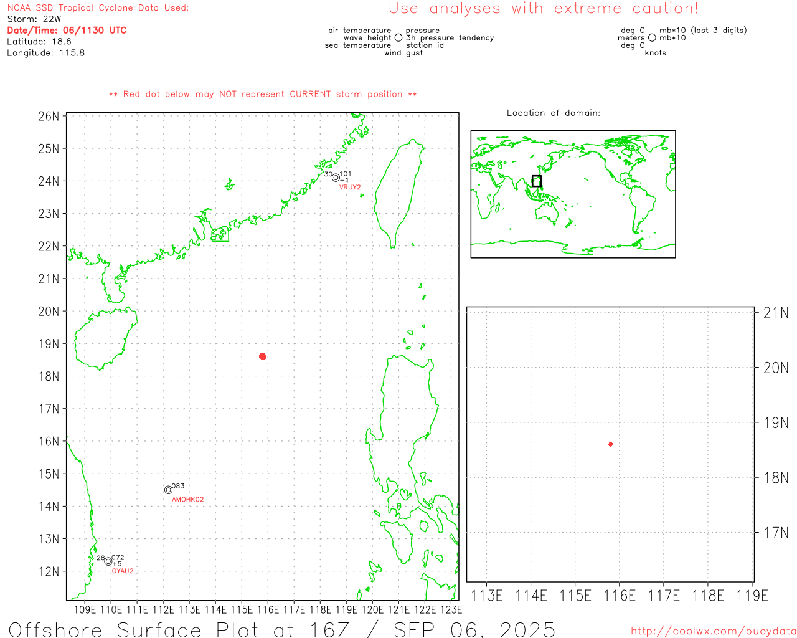This screenshot has height=638, width=797.
Task: Click the 'station id' legend label
Action: click(x=425, y=45)
